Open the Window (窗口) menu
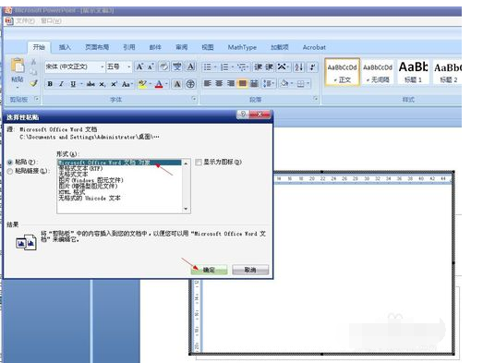 point(51,20)
